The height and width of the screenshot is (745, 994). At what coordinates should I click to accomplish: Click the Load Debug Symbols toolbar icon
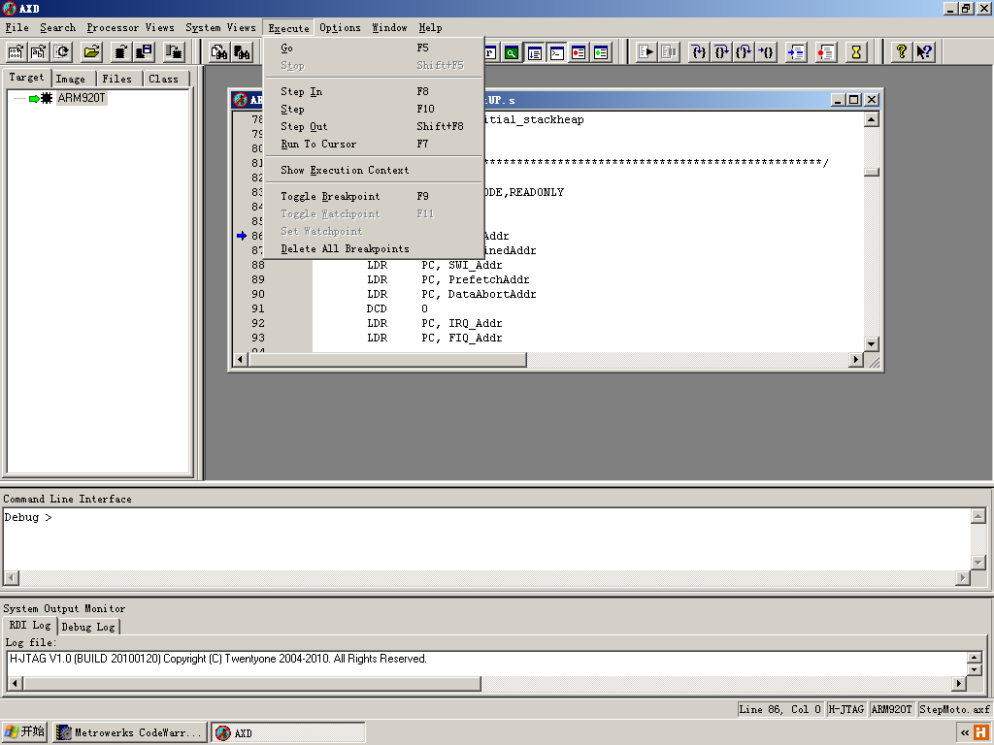pyautogui.click(x=39, y=52)
